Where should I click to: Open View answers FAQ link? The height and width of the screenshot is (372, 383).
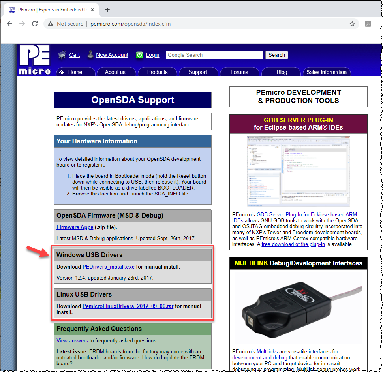tap(72, 340)
